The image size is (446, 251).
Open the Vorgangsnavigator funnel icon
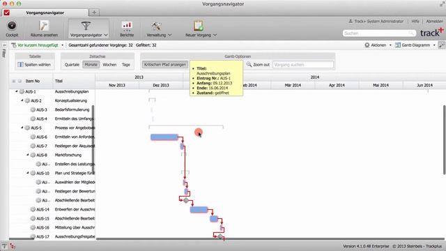[x=86, y=26]
